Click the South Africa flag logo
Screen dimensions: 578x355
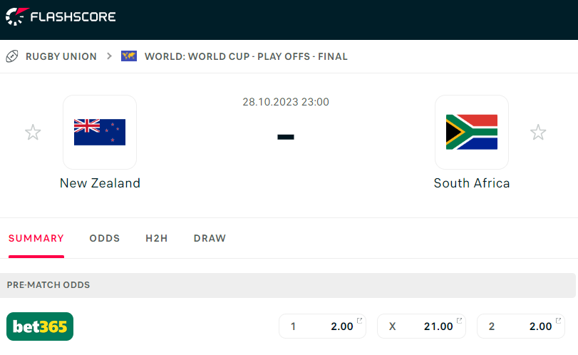coord(472,132)
